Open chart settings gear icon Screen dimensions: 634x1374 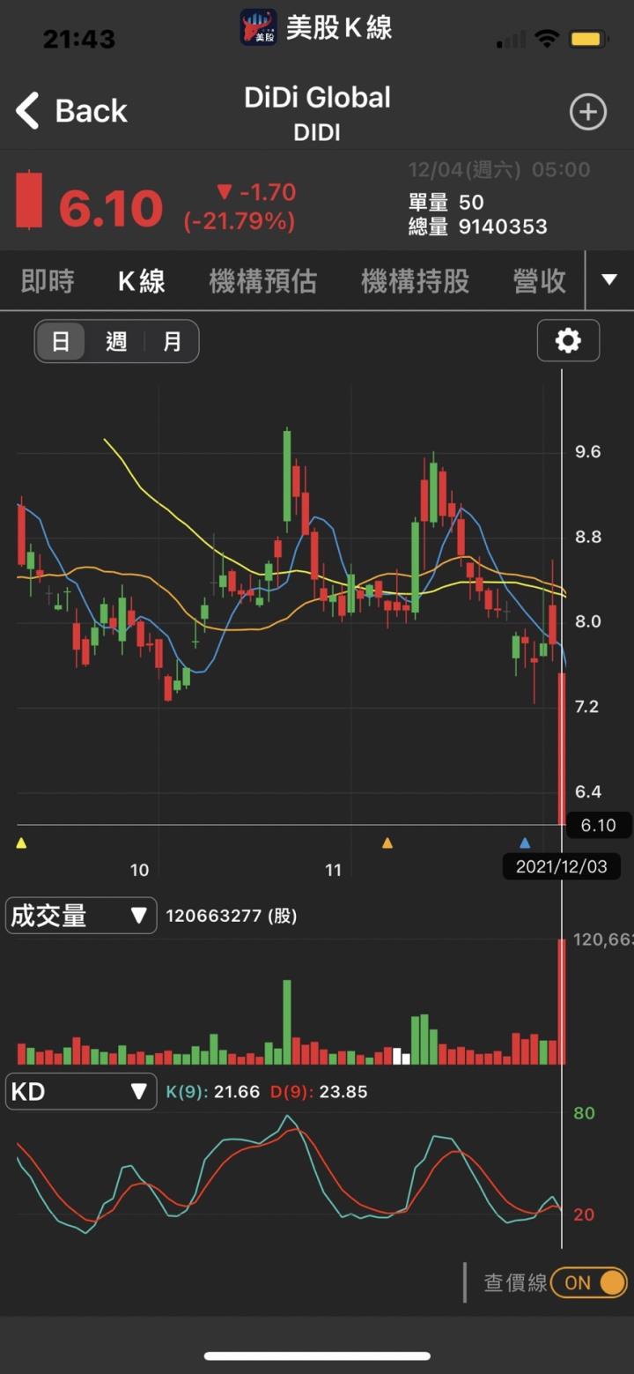tap(568, 340)
